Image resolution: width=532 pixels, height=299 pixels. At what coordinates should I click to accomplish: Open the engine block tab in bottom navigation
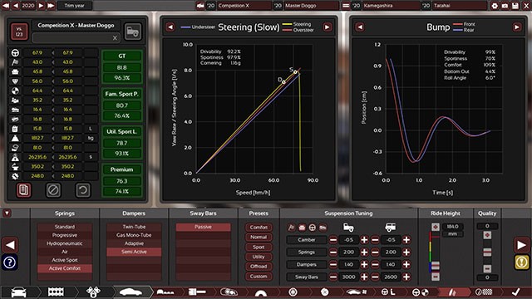point(56,292)
